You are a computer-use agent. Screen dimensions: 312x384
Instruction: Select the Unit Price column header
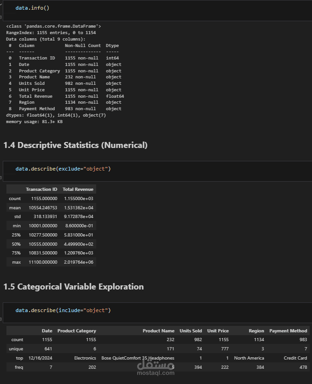point(218,331)
